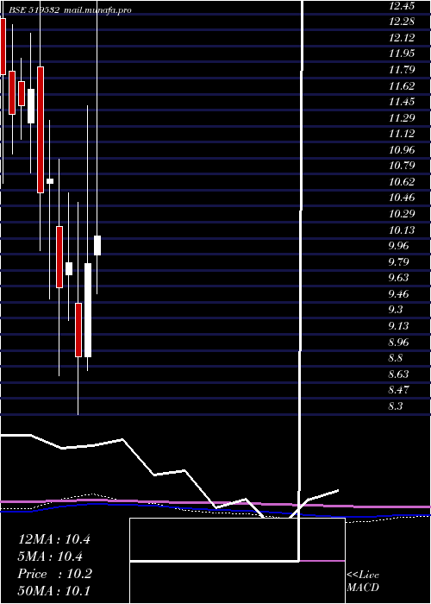Image resolution: width=431 pixels, height=604 pixels.
Task: Click the Price : 10.2 readout
Action: tap(55, 574)
